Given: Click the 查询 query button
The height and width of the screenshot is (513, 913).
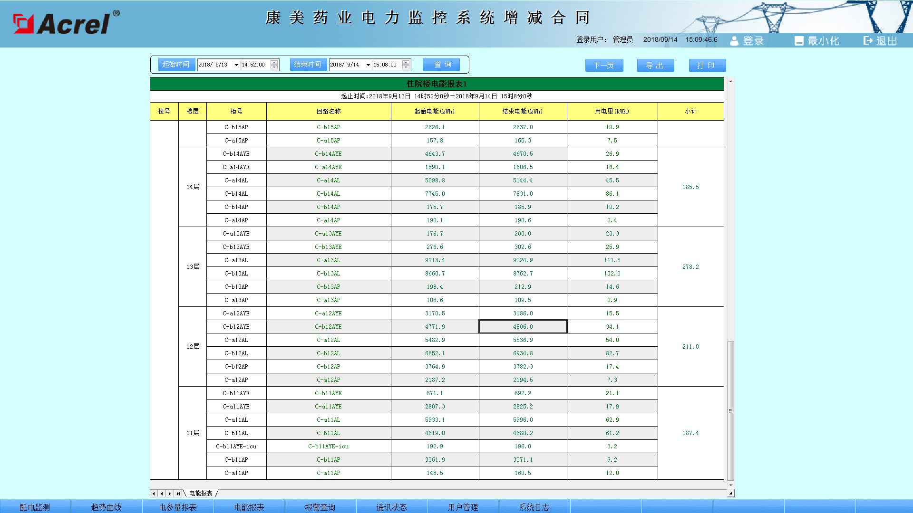Looking at the screenshot, I should (441, 65).
